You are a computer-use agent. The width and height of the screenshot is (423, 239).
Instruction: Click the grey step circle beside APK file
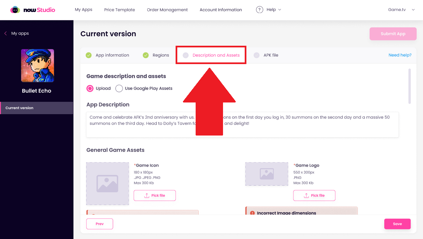coord(256,55)
